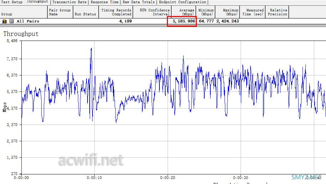Click the Group column header

coord(24,12)
